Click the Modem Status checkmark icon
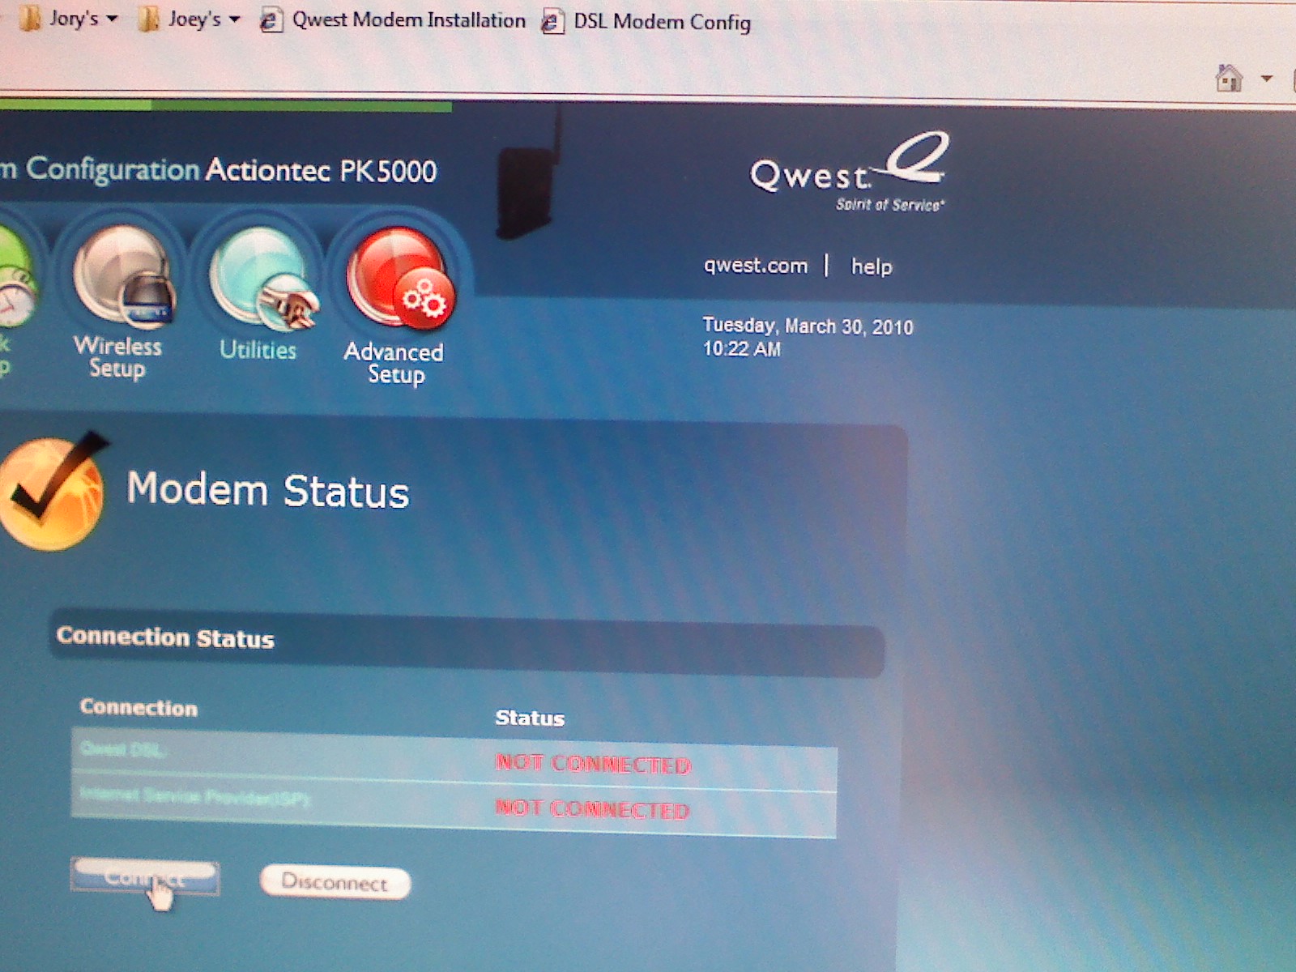The height and width of the screenshot is (972, 1296). (x=53, y=492)
